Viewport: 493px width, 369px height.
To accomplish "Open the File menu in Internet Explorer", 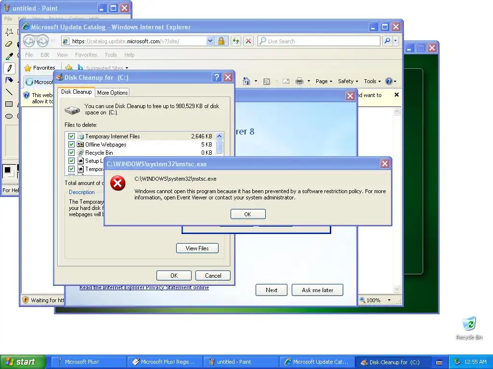I will (x=29, y=55).
